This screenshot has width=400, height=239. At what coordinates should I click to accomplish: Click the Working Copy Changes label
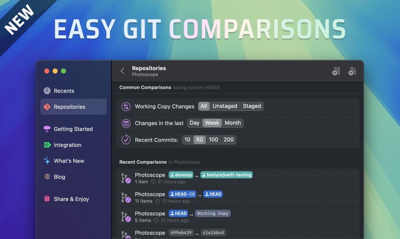pyautogui.click(x=165, y=106)
